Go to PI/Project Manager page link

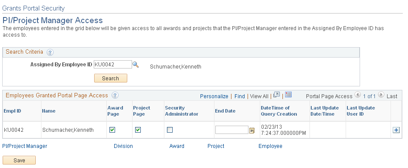click(x=25, y=146)
